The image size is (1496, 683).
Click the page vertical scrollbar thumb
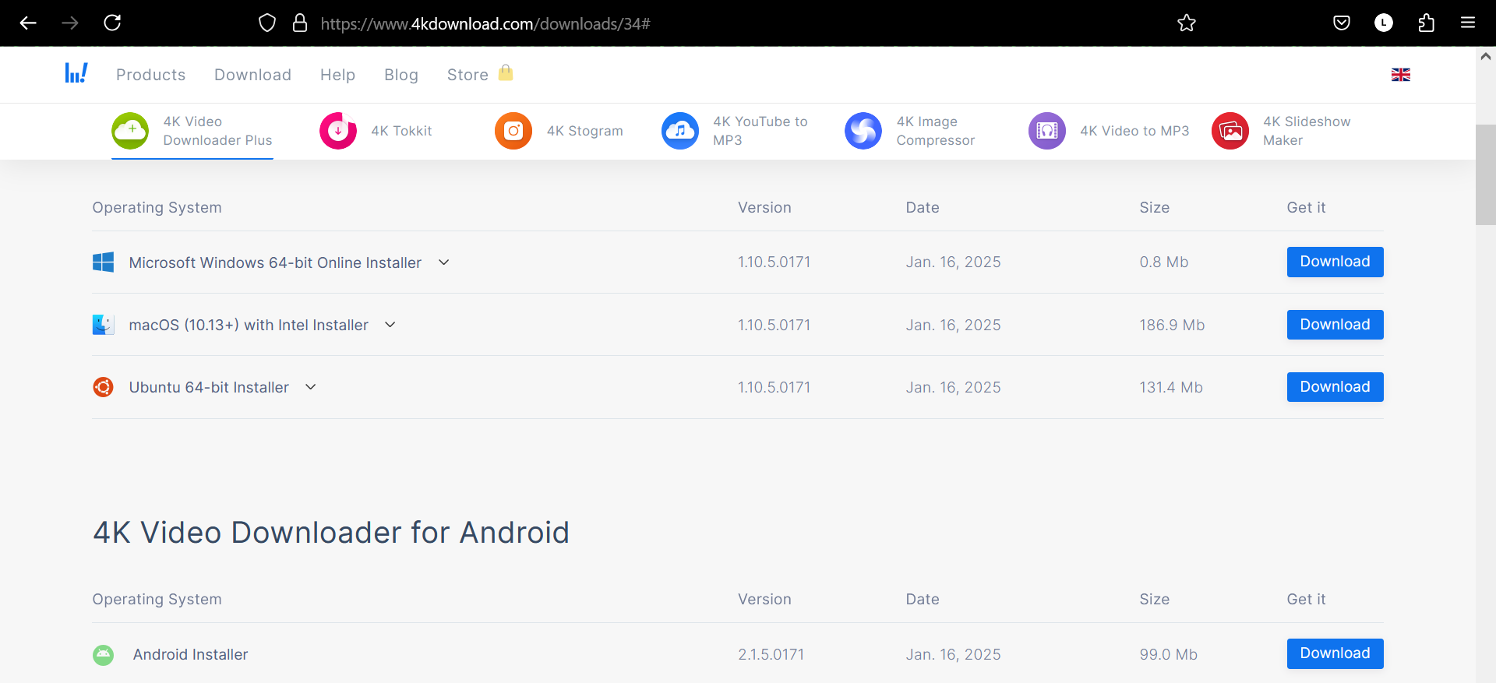pyautogui.click(x=1485, y=174)
